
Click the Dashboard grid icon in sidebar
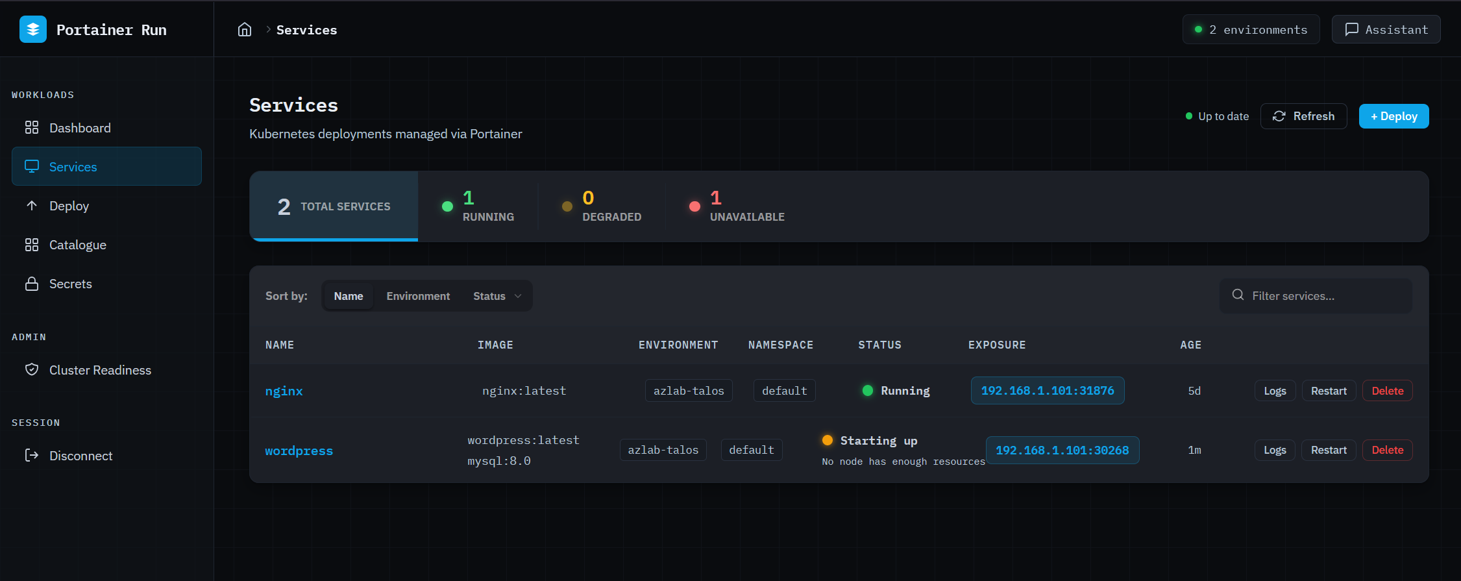[x=32, y=127]
